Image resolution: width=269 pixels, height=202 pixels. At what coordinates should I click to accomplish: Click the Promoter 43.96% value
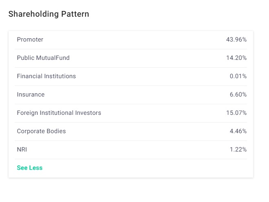point(236,40)
